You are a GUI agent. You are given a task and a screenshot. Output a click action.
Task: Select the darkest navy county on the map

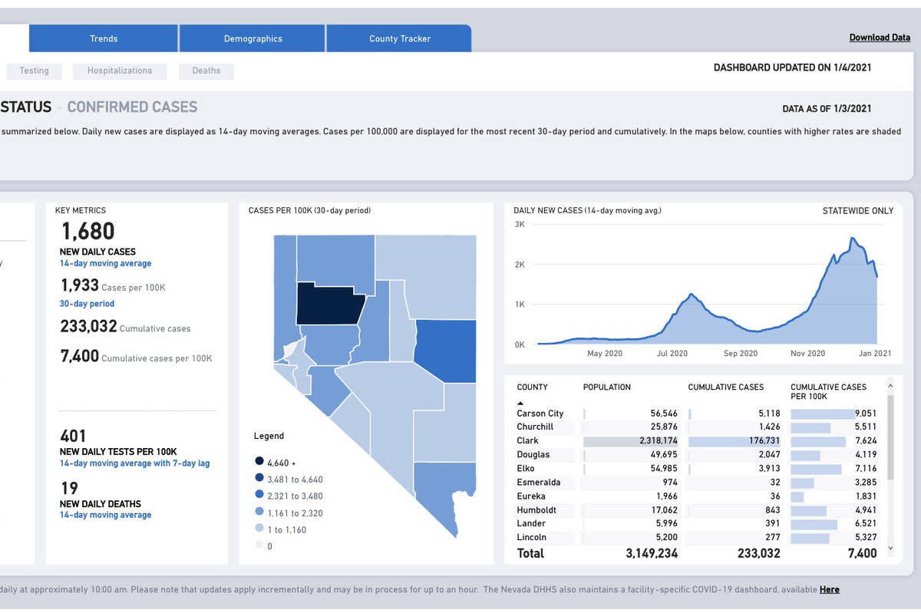coord(330,303)
